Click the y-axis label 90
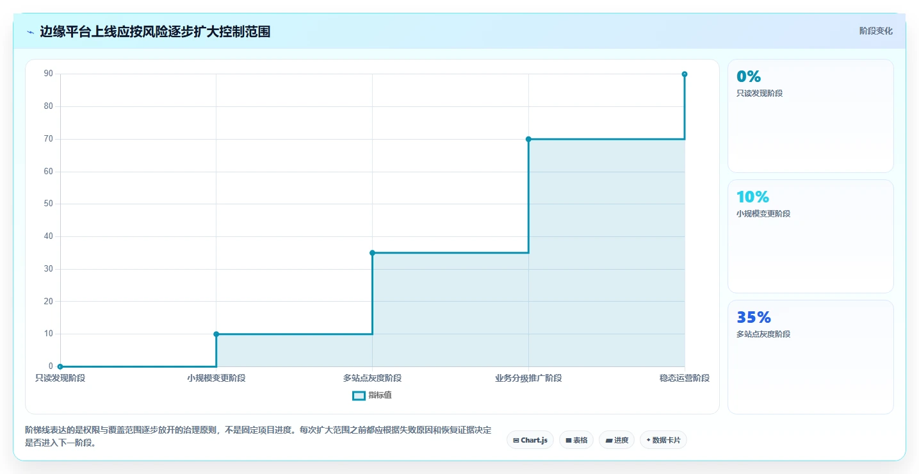 pos(49,74)
